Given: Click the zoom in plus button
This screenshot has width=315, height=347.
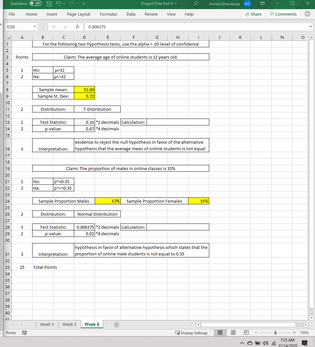Looking at the screenshot, I should (x=294, y=333).
